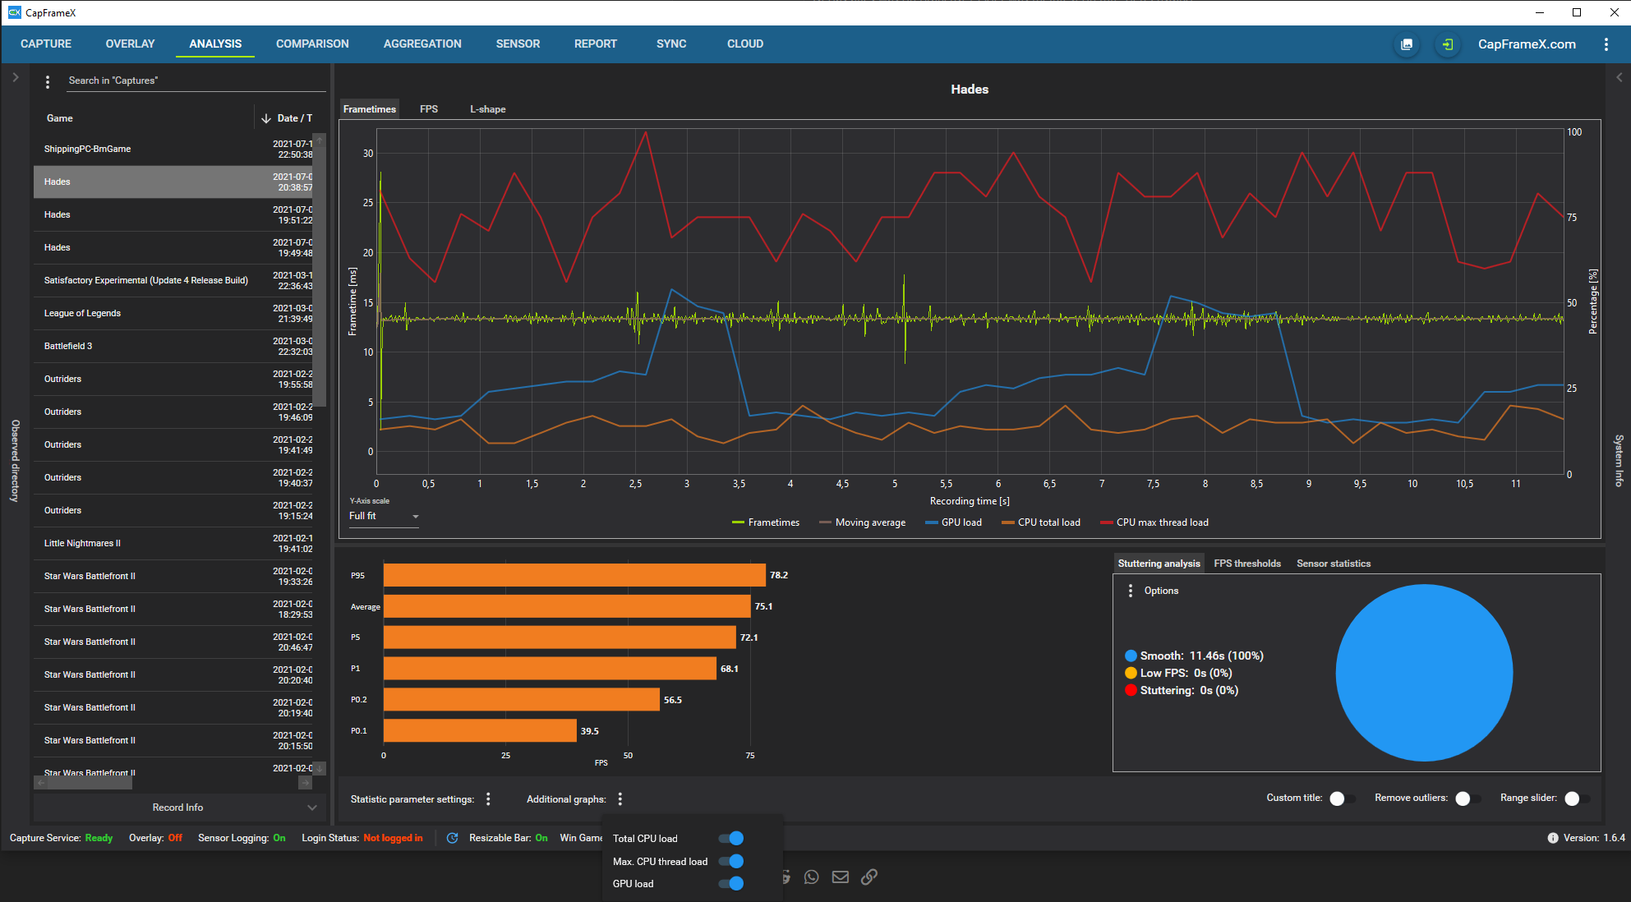Open Statistic parameter settings menu
1631x902 pixels.
point(488,799)
